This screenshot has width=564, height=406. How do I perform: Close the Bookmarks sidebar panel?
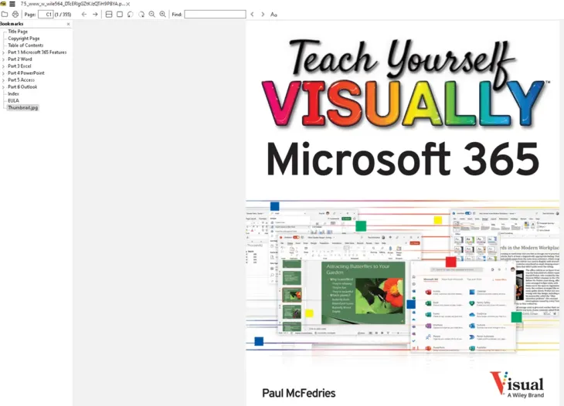[69, 24]
